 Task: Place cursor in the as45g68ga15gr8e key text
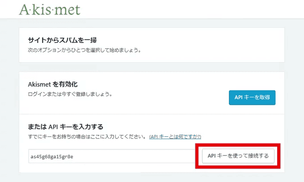click(52, 157)
